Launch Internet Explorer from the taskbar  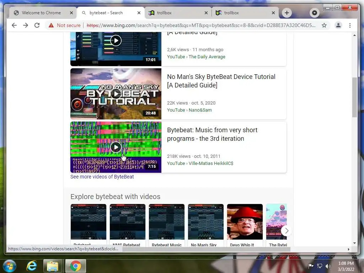(x=32, y=266)
